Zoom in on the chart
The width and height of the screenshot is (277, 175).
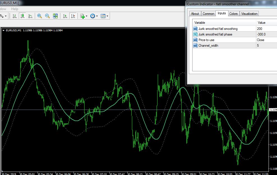coord(40,16)
